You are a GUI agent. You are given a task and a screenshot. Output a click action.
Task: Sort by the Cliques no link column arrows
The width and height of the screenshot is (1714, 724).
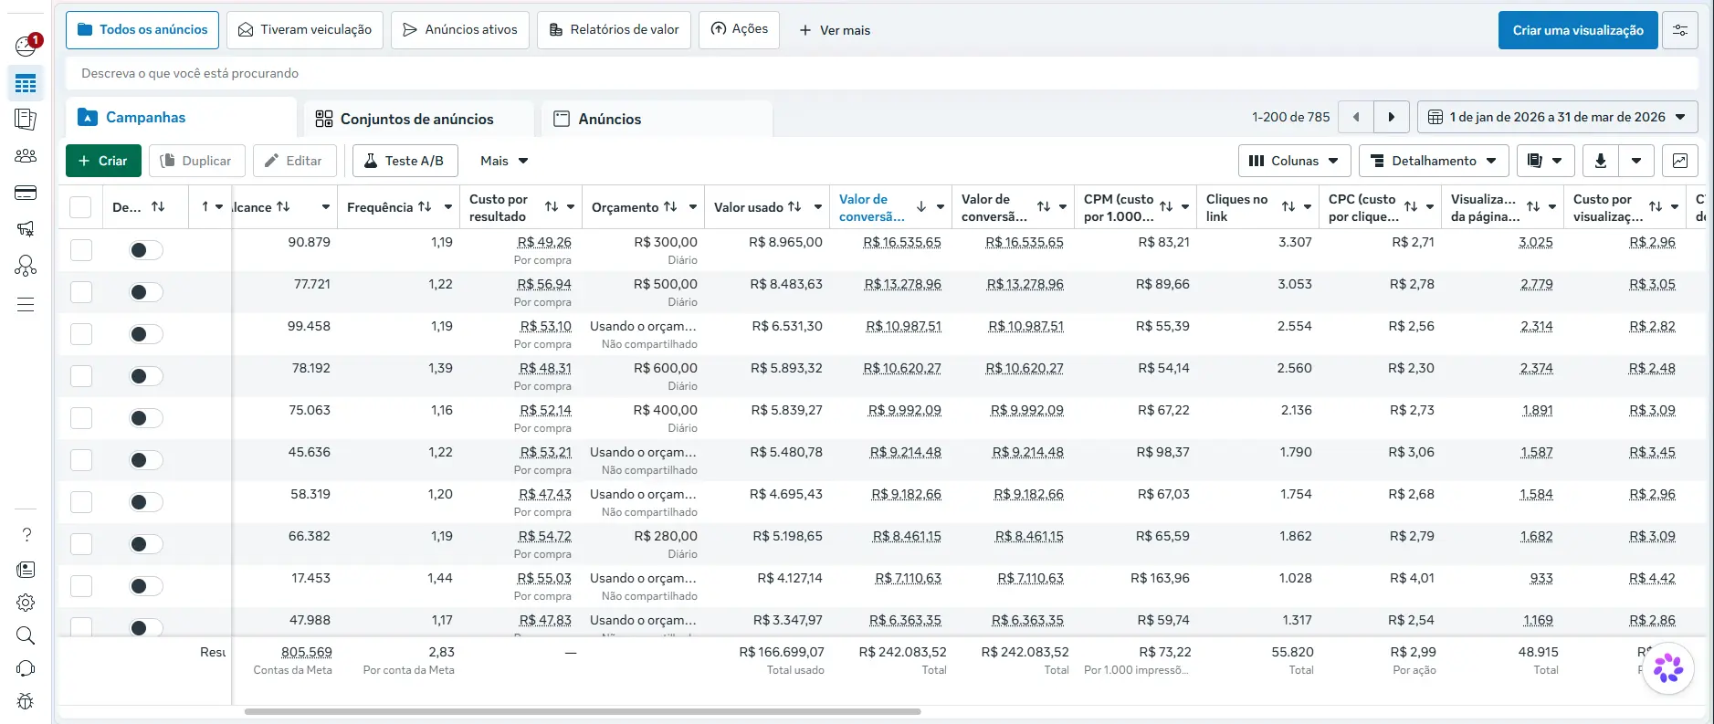point(1288,207)
